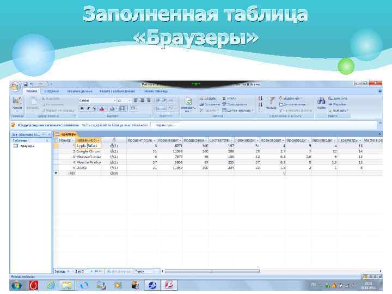The image size is (392, 294).
Task: Click the Delete record X icon
Action: click(x=201, y=110)
